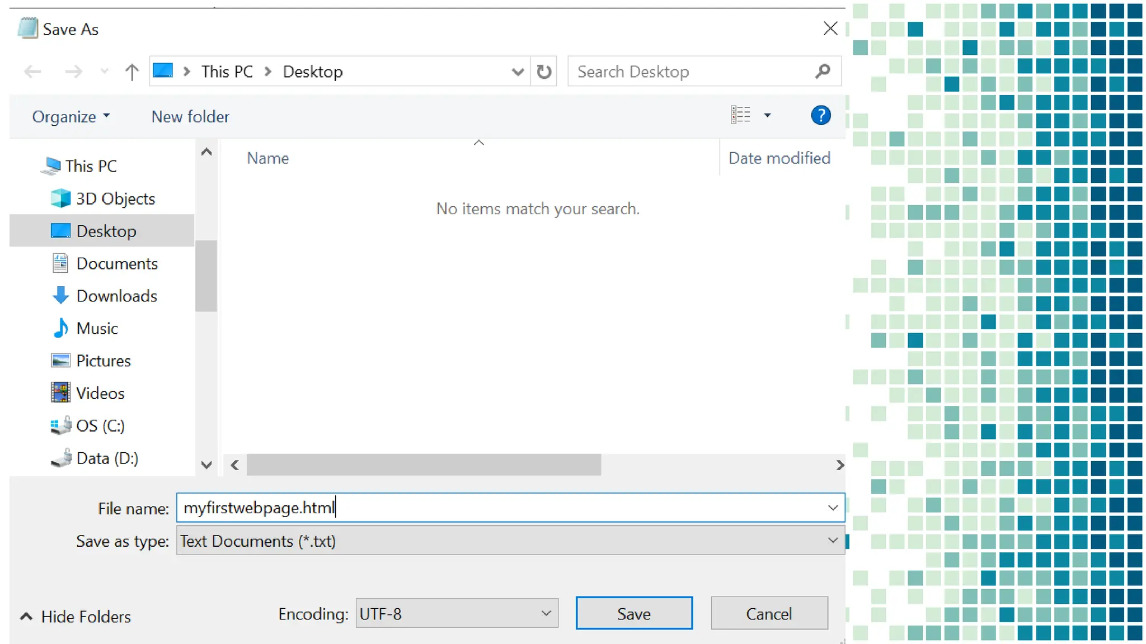Open the Music folder in sidebar
The width and height of the screenshot is (1146, 644).
tap(97, 328)
